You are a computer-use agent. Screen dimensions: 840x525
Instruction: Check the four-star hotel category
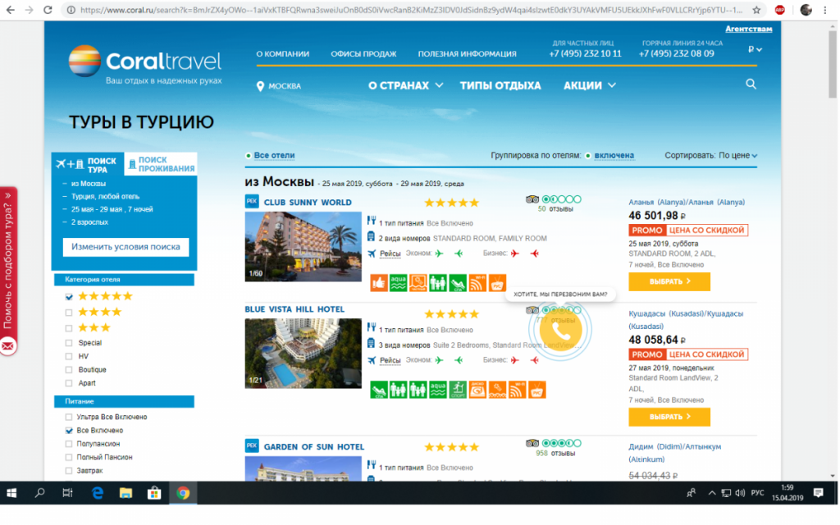point(69,313)
